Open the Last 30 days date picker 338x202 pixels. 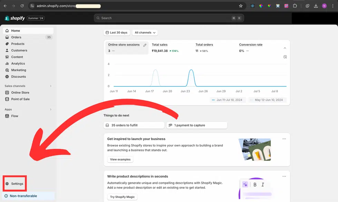pos(117,32)
